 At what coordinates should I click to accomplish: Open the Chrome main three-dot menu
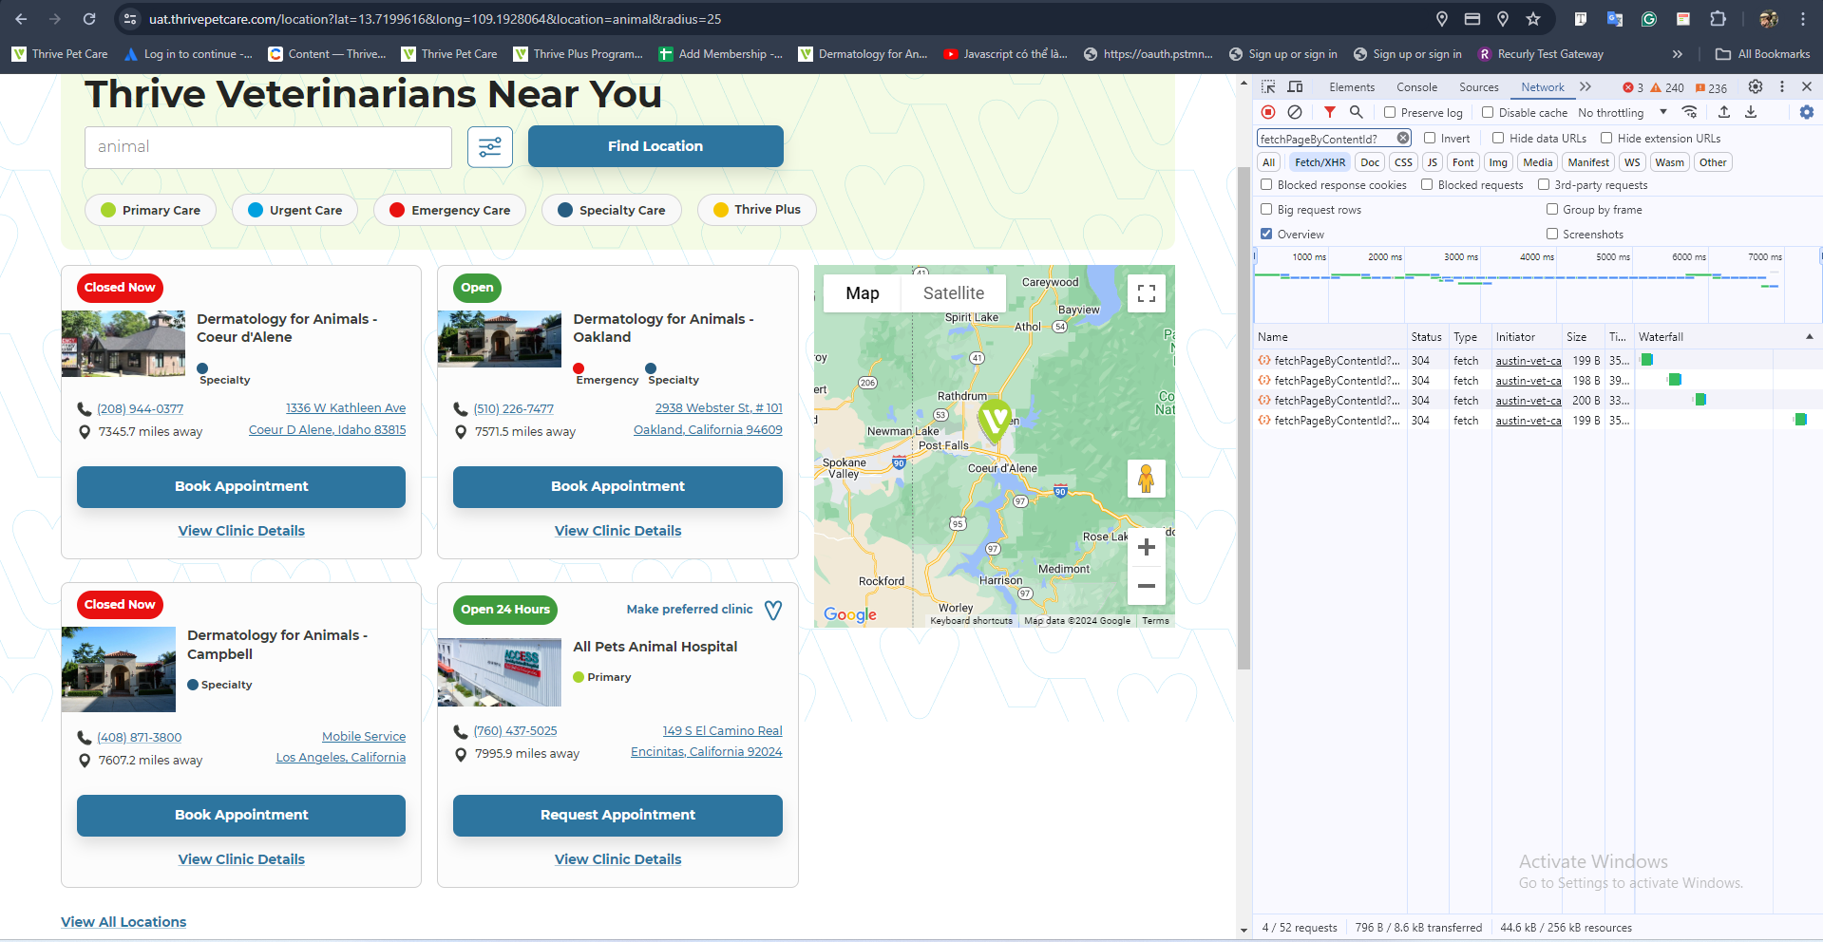pos(1803,19)
